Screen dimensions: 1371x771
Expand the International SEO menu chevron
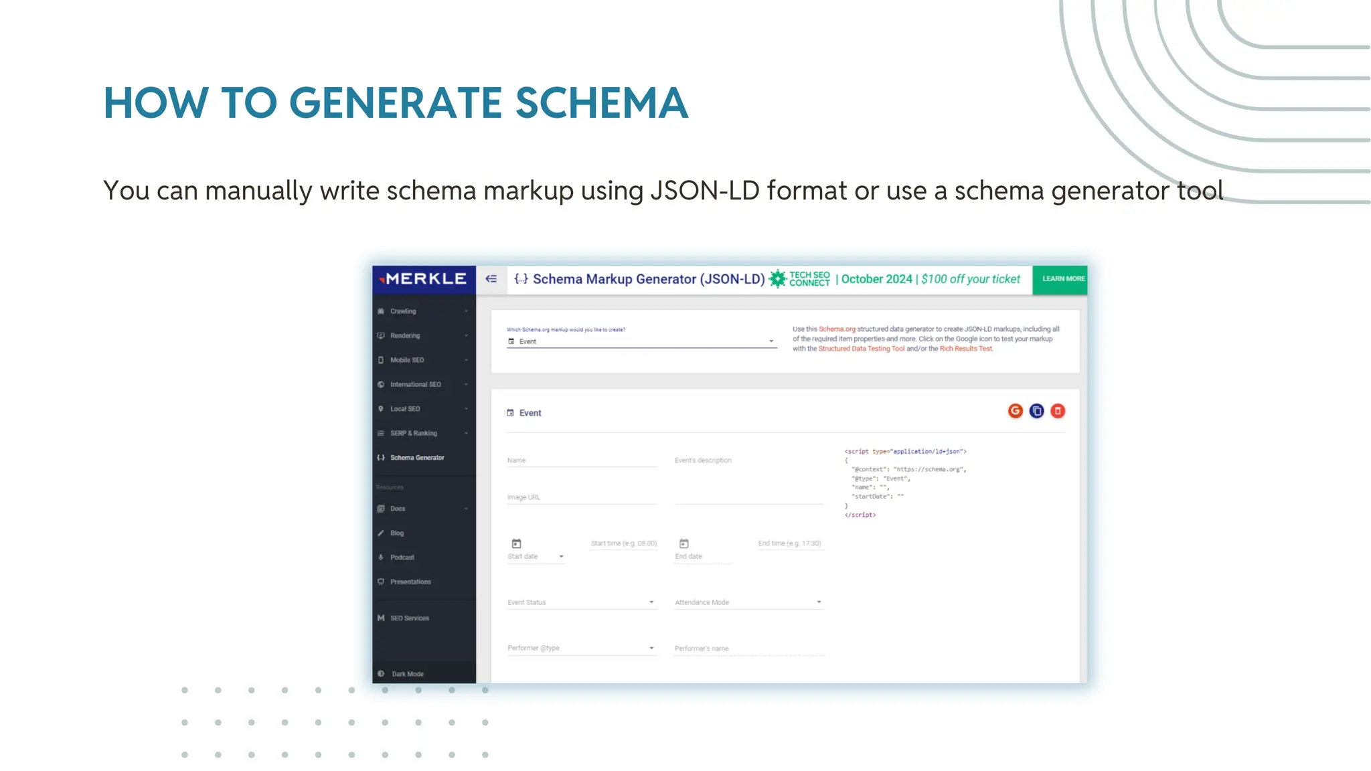tap(466, 385)
